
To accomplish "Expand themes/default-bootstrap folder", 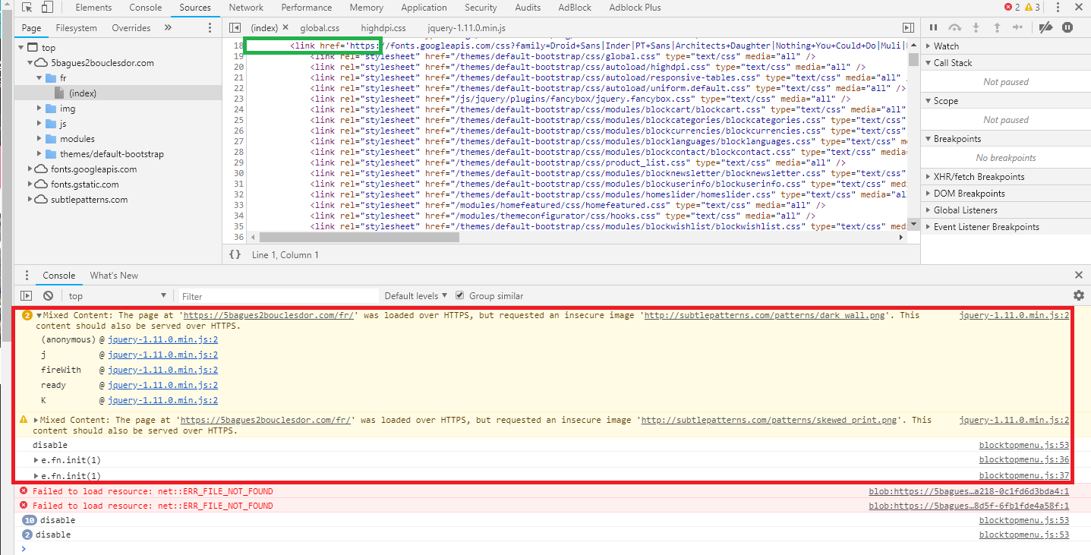I will click(39, 154).
